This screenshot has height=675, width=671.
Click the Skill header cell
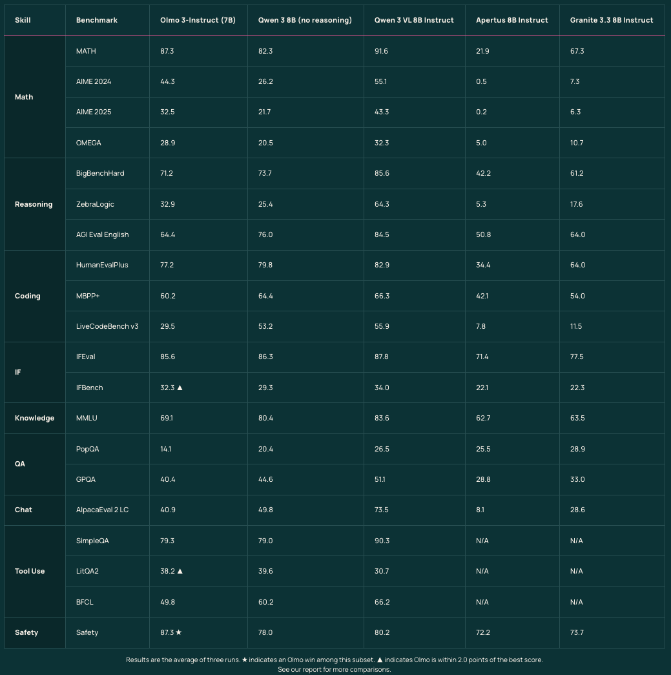click(x=23, y=20)
